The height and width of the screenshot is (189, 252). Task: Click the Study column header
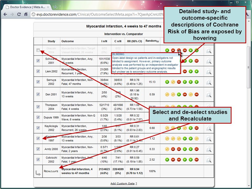[x=51, y=41]
